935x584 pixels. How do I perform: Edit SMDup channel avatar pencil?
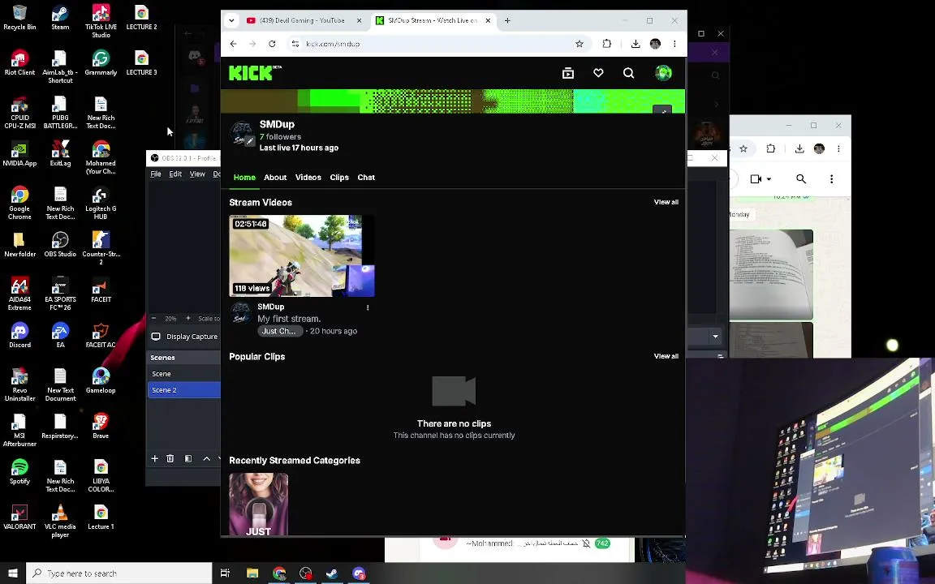click(x=250, y=141)
